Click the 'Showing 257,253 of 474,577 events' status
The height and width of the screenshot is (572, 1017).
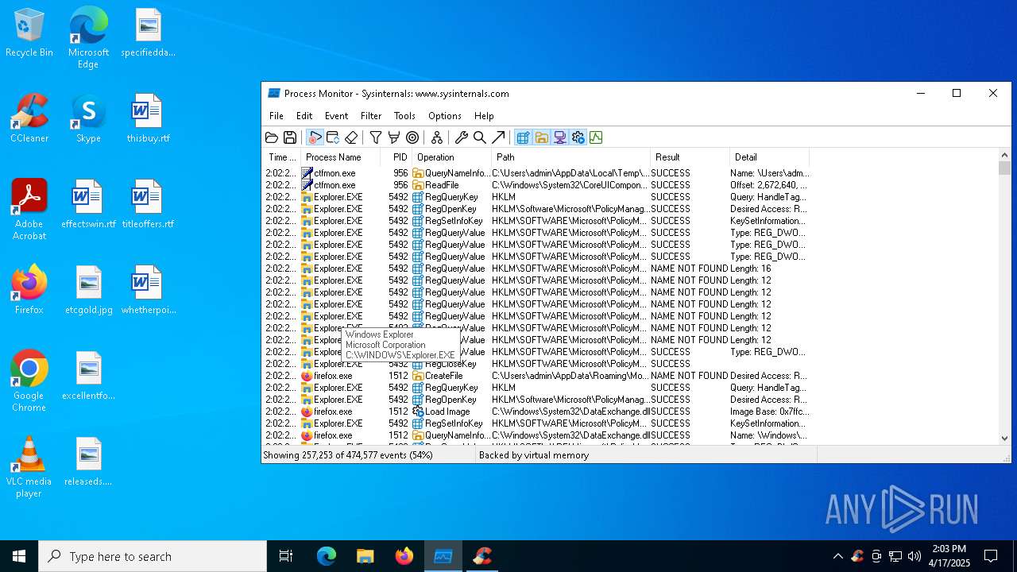click(x=348, y=455)
